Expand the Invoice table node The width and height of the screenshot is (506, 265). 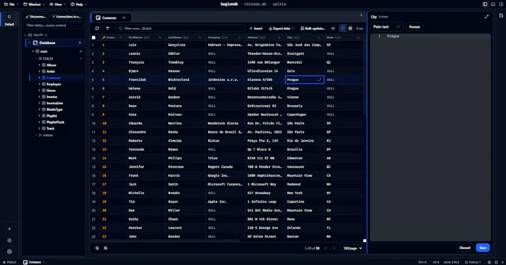pyautogui.click(x=39, y=97)
